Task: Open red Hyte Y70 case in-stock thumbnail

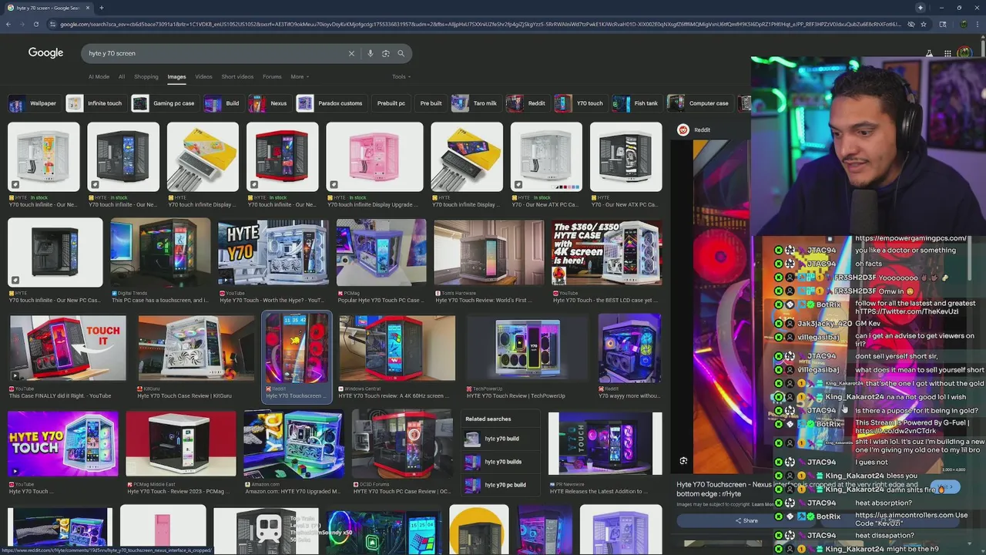Action: tap(282, 157)
